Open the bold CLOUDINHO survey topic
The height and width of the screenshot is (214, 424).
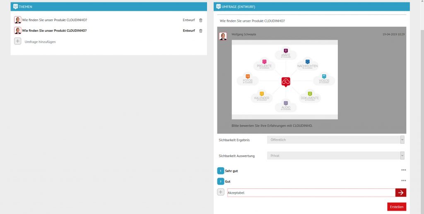pyautogui.click(x=54, y=31)
